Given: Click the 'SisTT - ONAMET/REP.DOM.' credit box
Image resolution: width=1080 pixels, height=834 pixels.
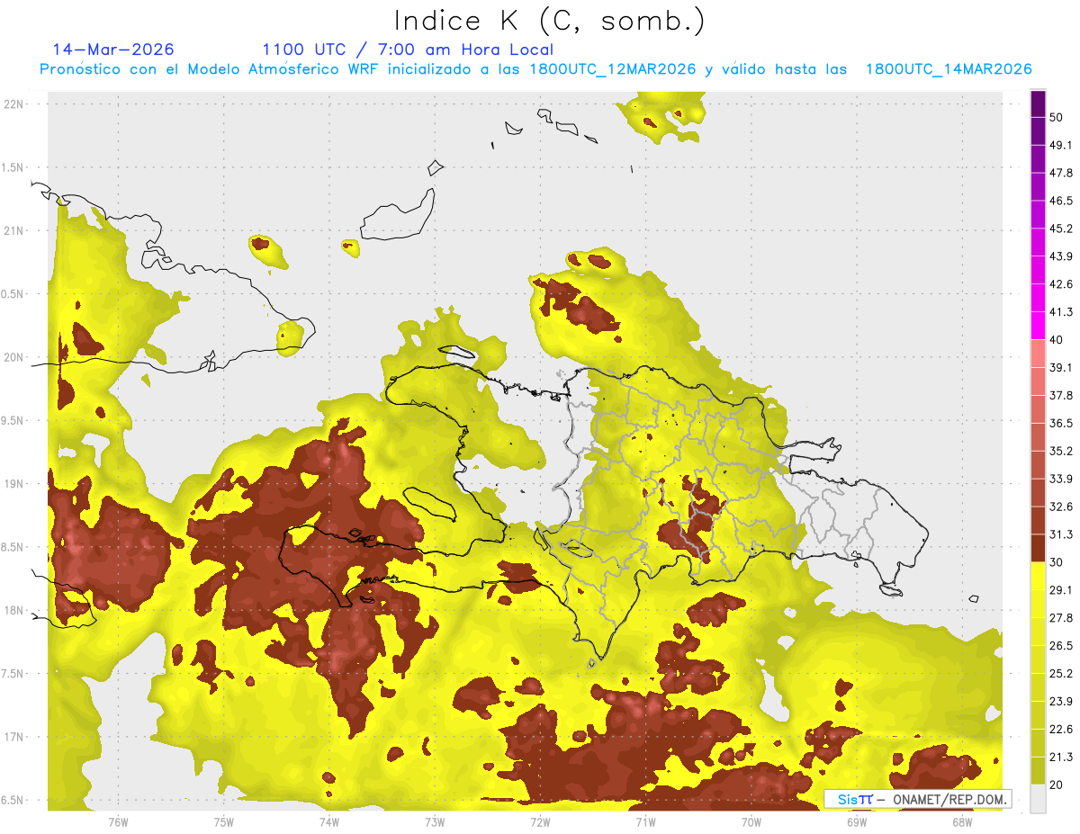Looking at the screenshot, I should 918,799.
